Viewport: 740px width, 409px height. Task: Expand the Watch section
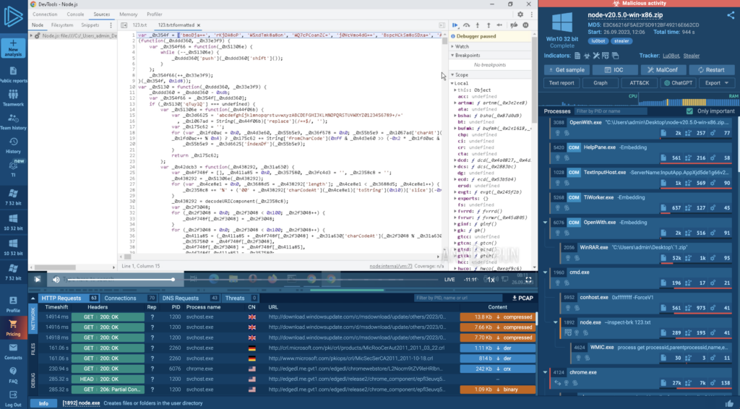point(462,46)
